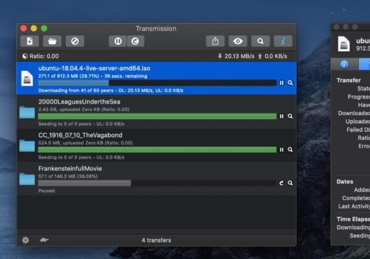Click the FrankensteinfullMovie folder icon
The image size is (370, 259).
[27, 179]
